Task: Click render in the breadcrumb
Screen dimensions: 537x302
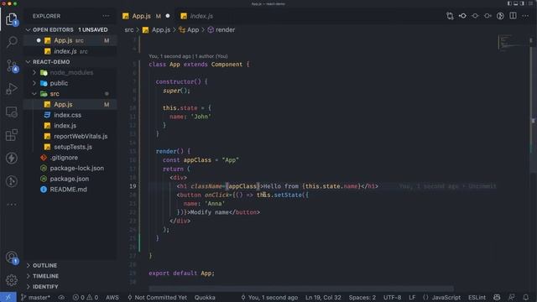Action: [222, 30]
